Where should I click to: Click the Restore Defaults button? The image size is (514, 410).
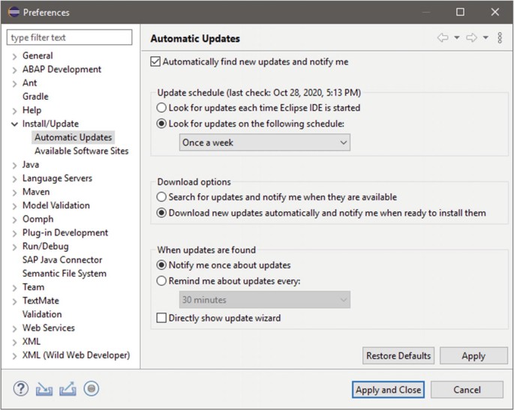[x=398, y=355]
